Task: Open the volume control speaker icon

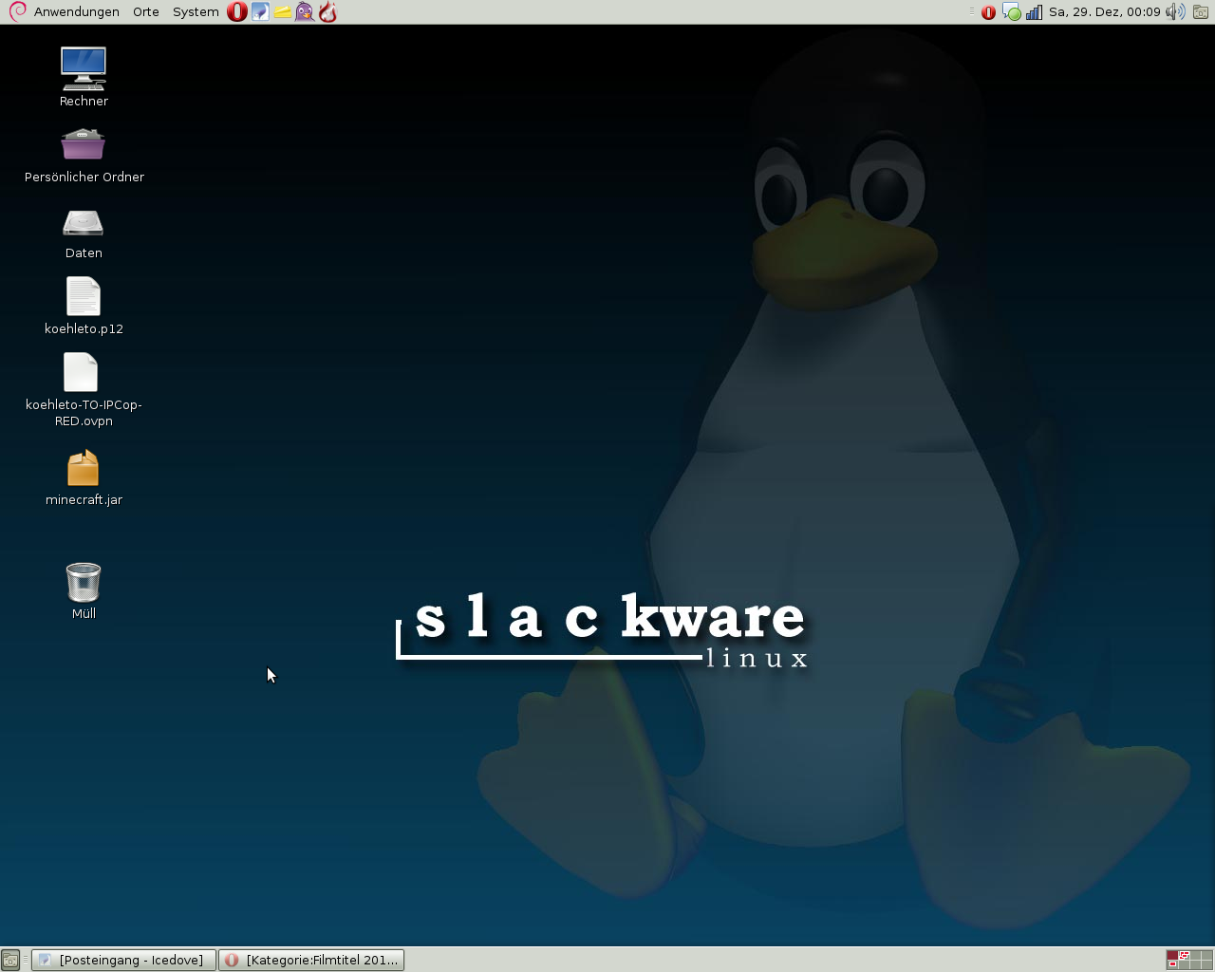Action: (1175, 12)
